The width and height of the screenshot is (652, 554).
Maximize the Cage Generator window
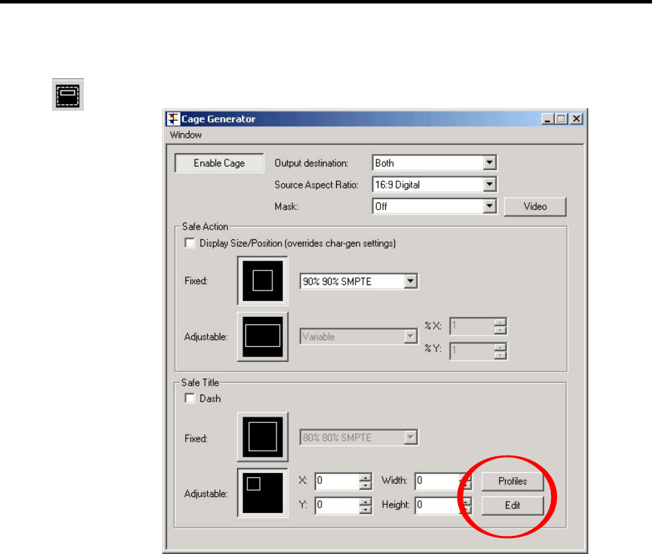tap(561, 119)
